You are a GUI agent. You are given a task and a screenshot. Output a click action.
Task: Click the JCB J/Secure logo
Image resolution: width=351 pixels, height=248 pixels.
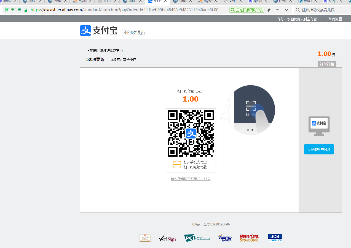pos(275,238)
